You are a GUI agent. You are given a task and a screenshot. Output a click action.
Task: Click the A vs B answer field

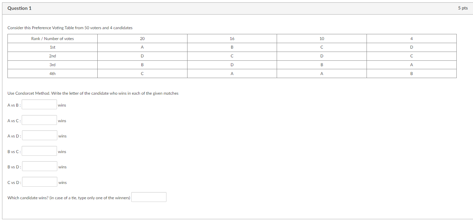[39, 105]
